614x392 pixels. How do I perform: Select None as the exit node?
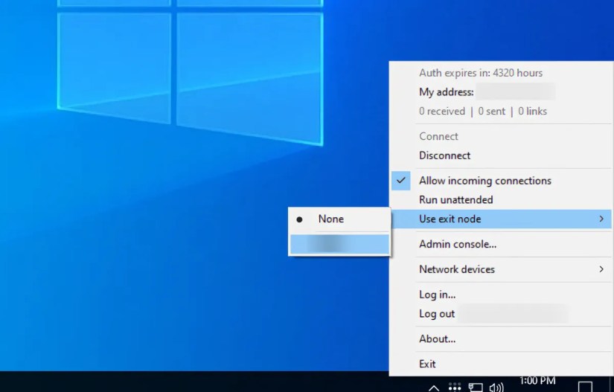pyautogui.click(x=339, y=219)
